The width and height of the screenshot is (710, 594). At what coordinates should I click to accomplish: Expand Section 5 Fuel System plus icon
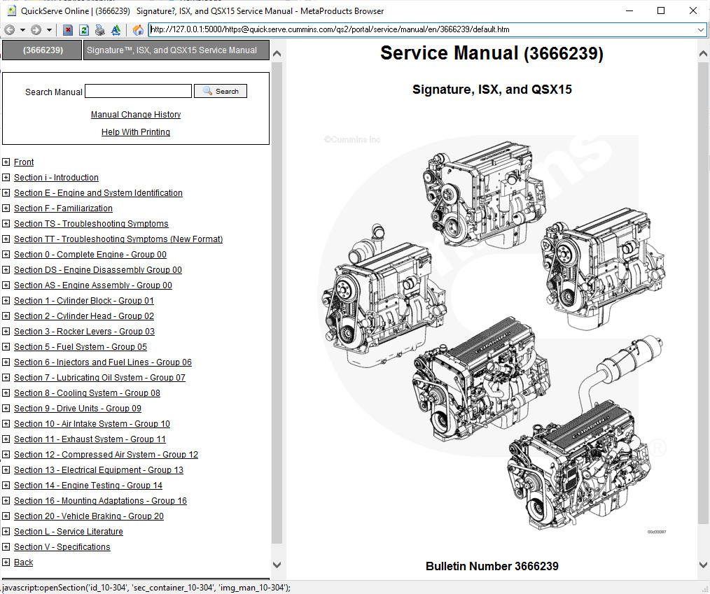click(x=6, y=346)
